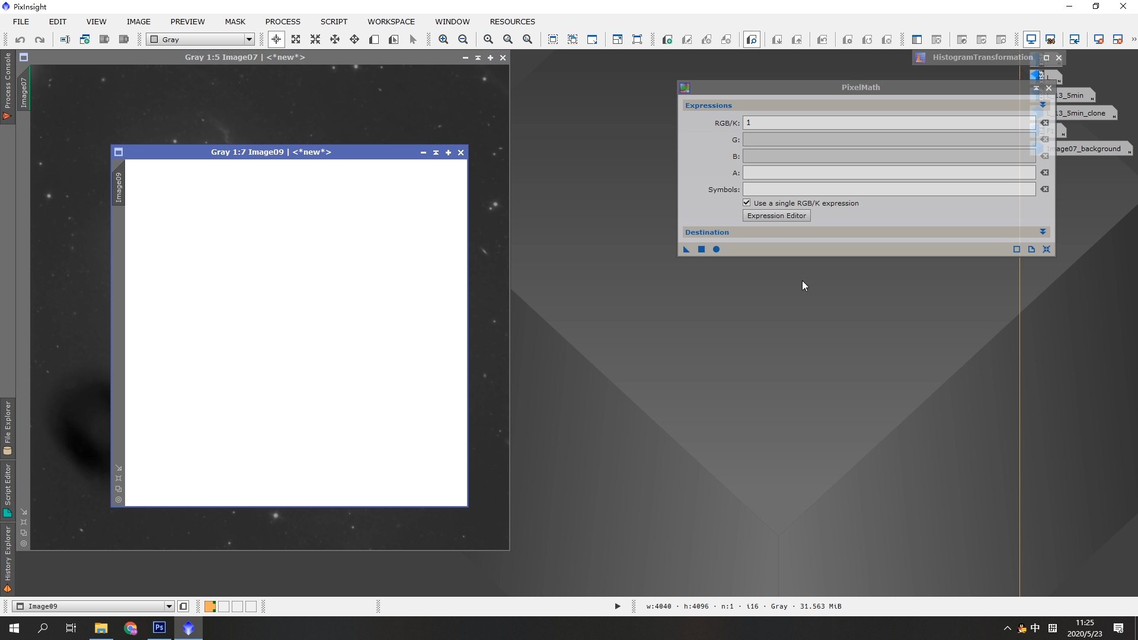Screen dimensions: 1138x640
Task: Shade the PixelMath window
Action: tap(1036, 88)
